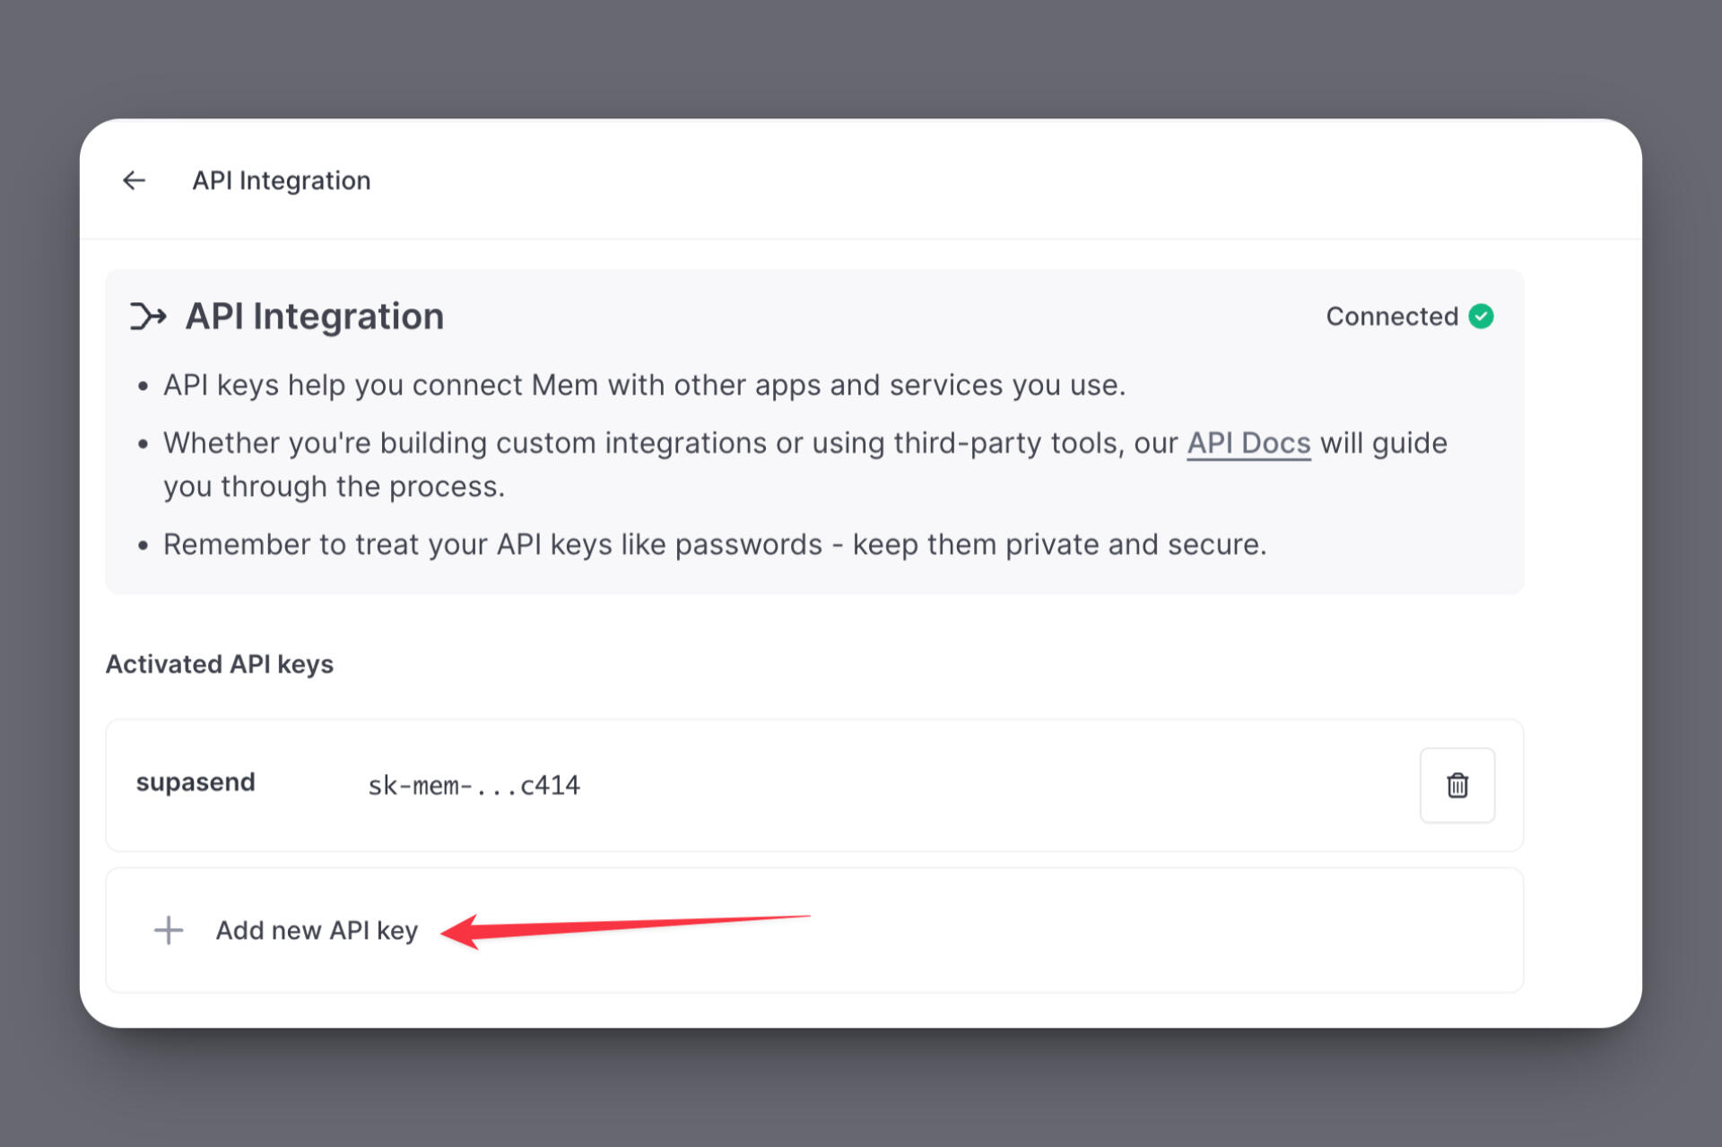Delete the supasend API key
This screenshot has width=1722, height=1147.
pos(1457,785)
